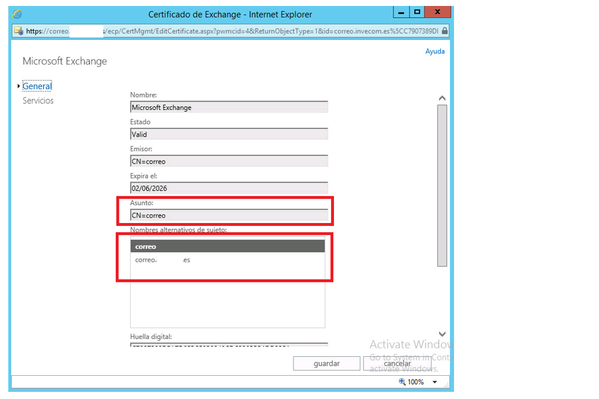Click the URL in the address bar
Viewport: 599px width, 399px height.
click(232, 31)
